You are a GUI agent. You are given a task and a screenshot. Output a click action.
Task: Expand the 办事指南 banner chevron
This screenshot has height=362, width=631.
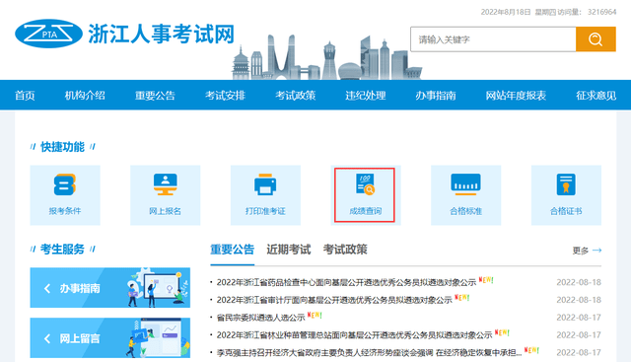(x=47, y=288)
